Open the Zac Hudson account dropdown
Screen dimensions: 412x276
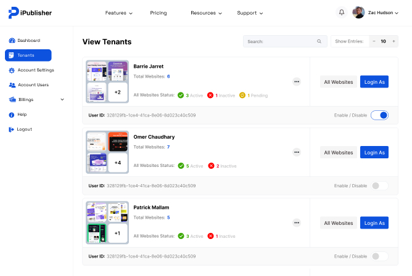383,12
